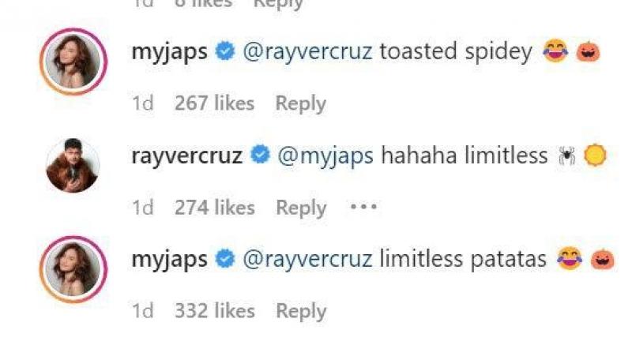632x345 pixels.
Task: Open the @myjaps mention link
Action: (x=324, y=156)
